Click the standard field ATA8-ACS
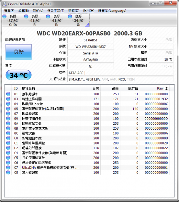Image resolution: width=179 pixels, height=202 pixels. click(x=121, y=73)
